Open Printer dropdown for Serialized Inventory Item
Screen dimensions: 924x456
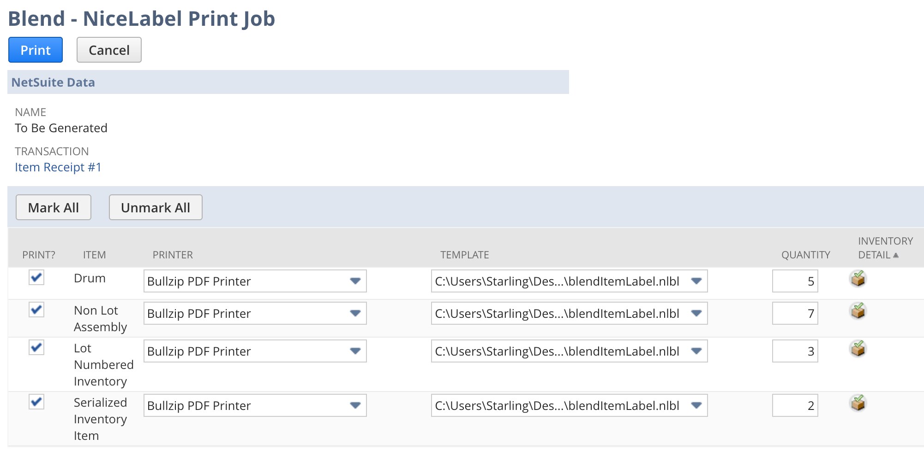click(354, 405)
